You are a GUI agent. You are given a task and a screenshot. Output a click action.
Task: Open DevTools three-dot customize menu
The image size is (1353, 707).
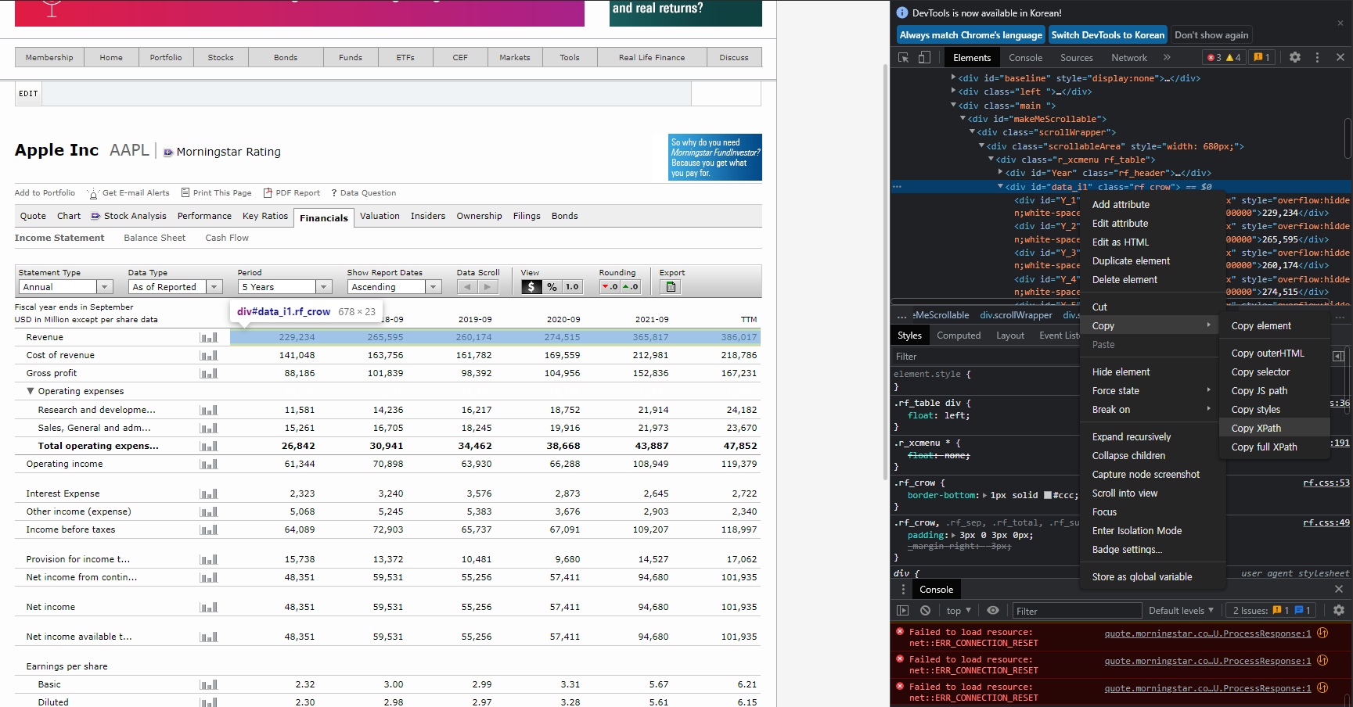coord(1317,58)
